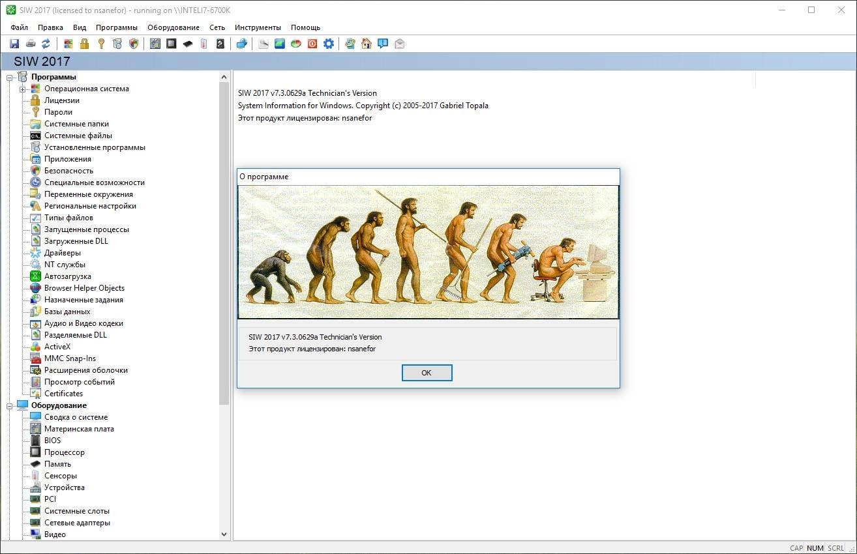Click the envelope mail toolbar icon

pos(399,44)
